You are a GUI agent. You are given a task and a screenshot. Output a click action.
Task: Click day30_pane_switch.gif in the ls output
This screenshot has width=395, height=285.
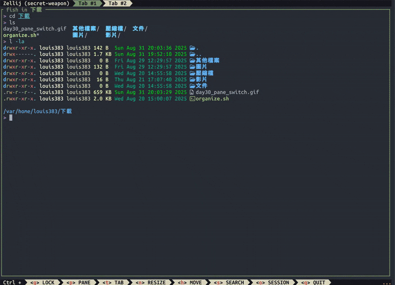click(35, 29)
